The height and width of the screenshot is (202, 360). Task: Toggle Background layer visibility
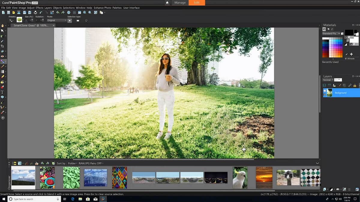(325, 91)
